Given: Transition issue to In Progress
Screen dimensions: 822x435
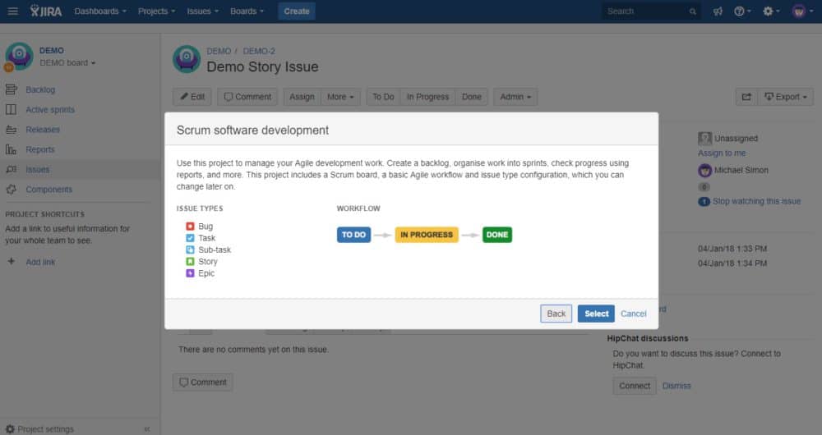Looking at the screenshot, I should click(427, 97).
